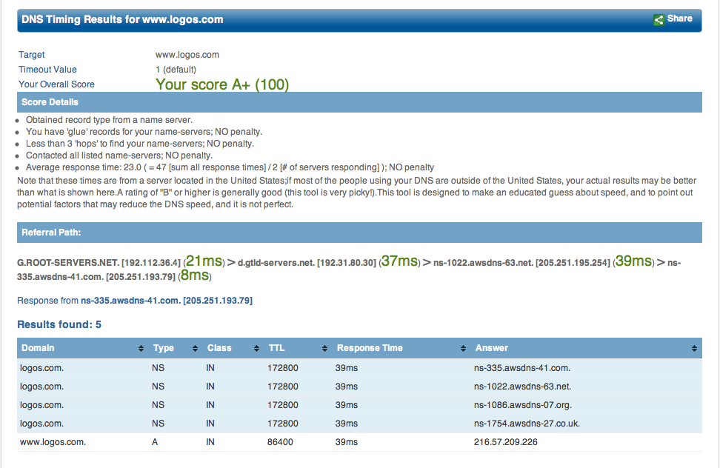The image size is (720, 468).
Task: Click the Share label in header
Action: coord(679,19)
